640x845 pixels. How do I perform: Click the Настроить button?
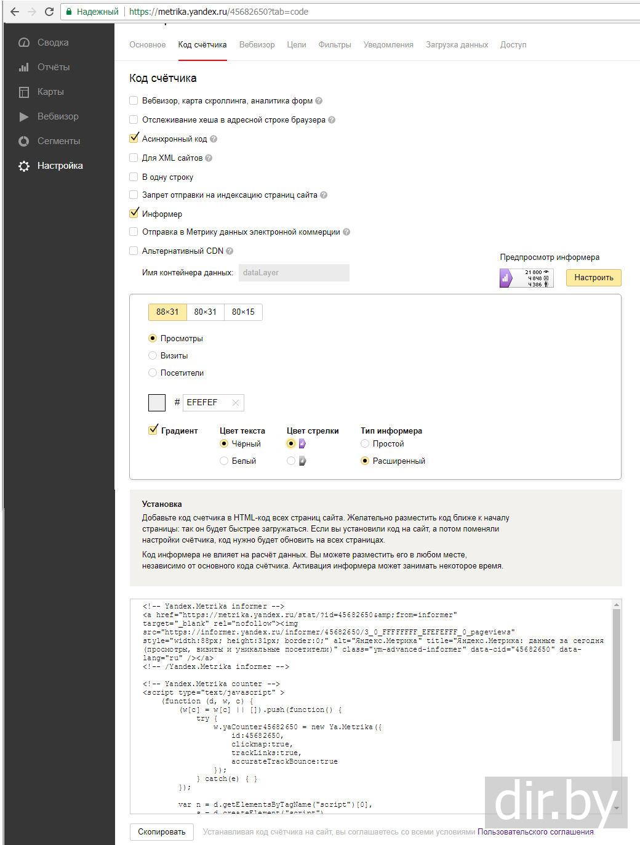coord(594,278)
